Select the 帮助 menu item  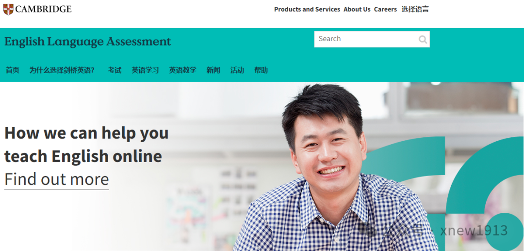point(261,70)
